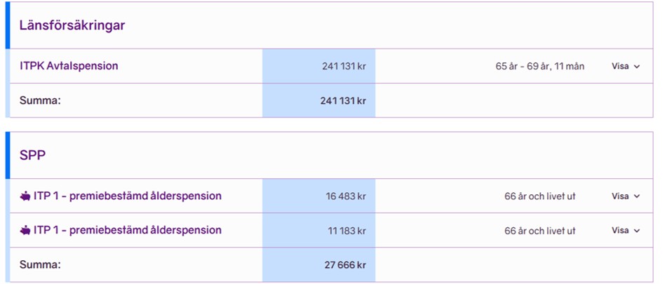Click the piggy bank icon beside the 11 183 kr pension
This screenshot has height=284, width=672.
coord(25,231)
